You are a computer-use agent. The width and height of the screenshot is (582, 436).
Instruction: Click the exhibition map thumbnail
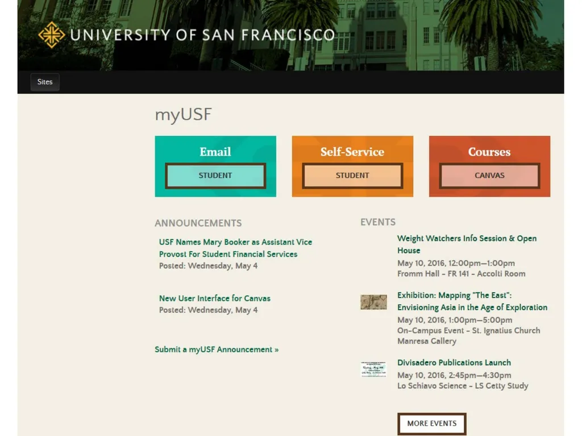pyautogui.click(x=373, y=302)
